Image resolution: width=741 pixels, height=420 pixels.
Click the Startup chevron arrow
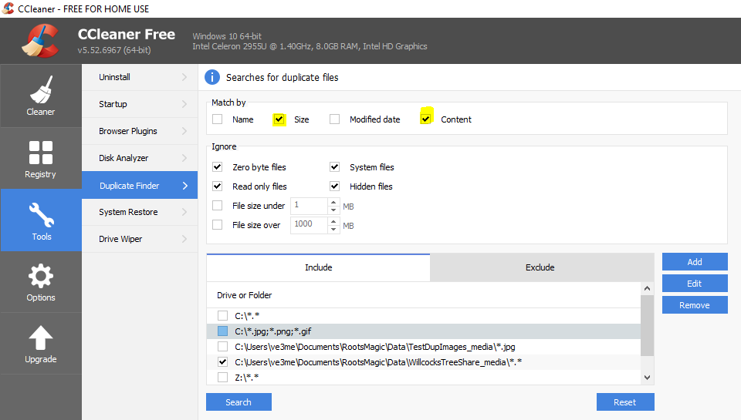(x=184, y=104)
